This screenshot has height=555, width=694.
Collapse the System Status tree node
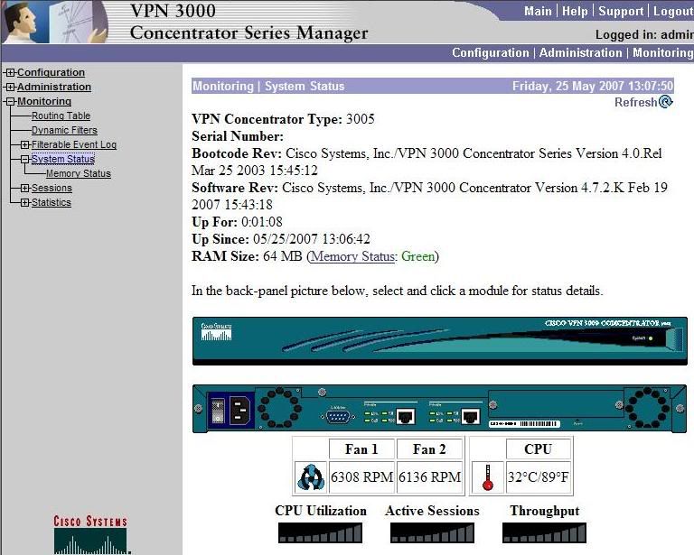pyautogui.click(x=25, y=159)
